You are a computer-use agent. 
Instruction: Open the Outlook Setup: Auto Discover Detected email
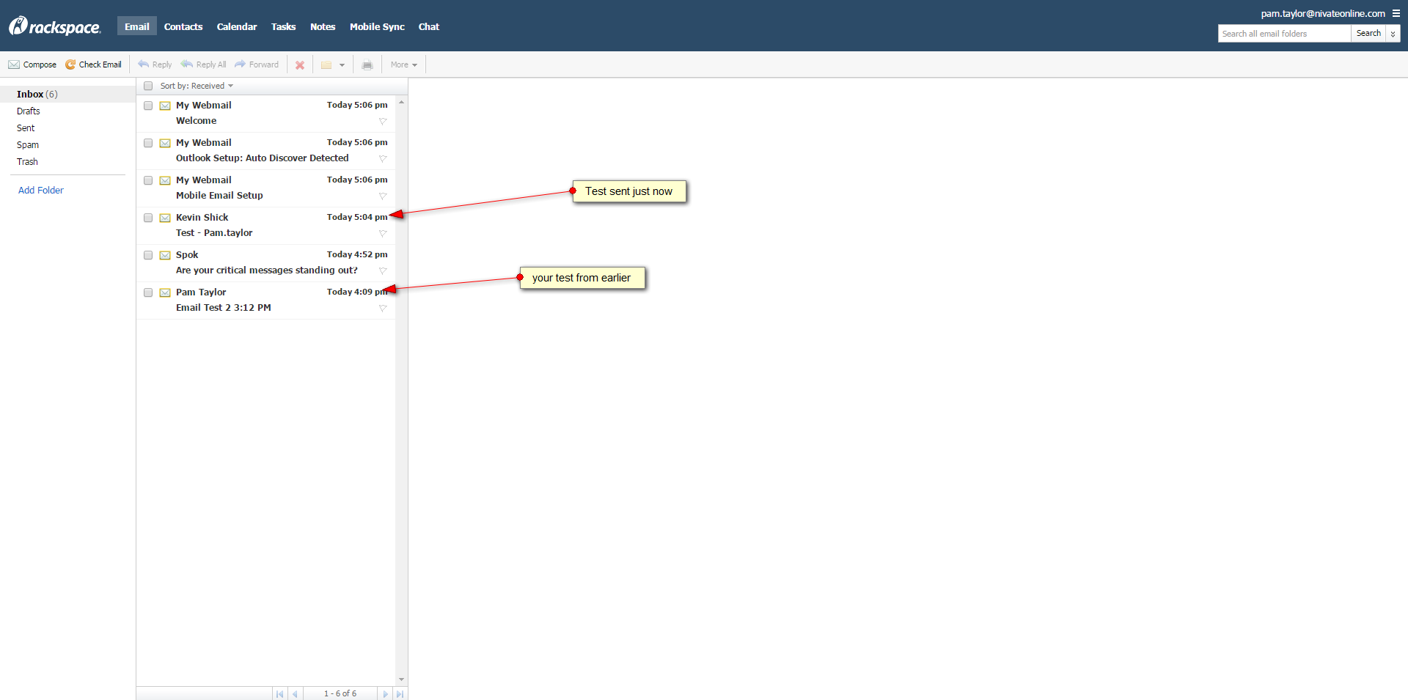tap(265, 151)
